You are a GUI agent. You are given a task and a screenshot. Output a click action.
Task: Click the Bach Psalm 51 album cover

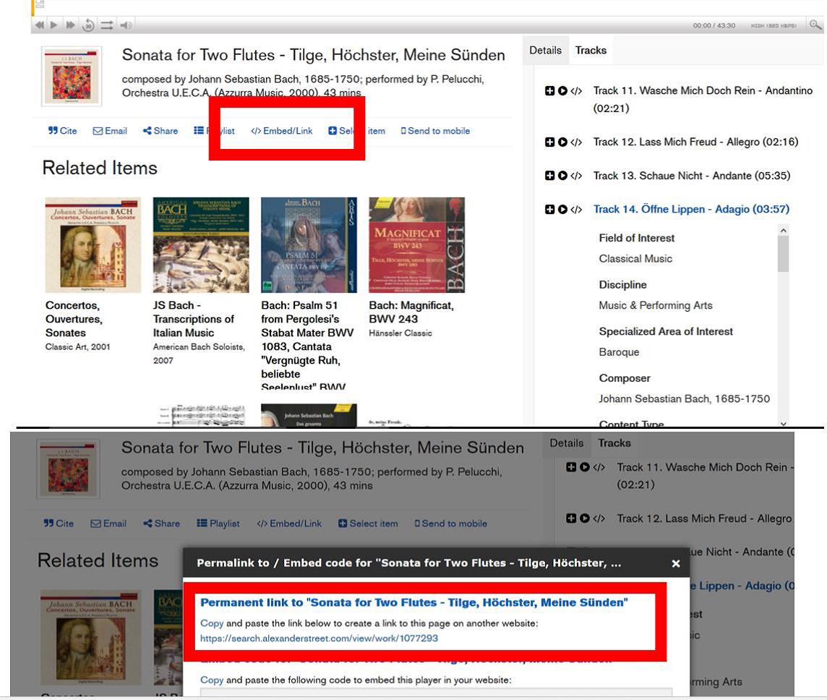309,244
